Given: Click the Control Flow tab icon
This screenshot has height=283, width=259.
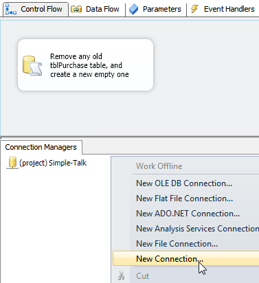Looking at the screenshot, I should click(11, 9).
